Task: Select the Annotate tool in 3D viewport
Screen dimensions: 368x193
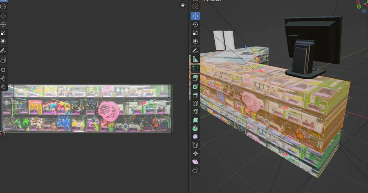Action: (x=195, y=51)
